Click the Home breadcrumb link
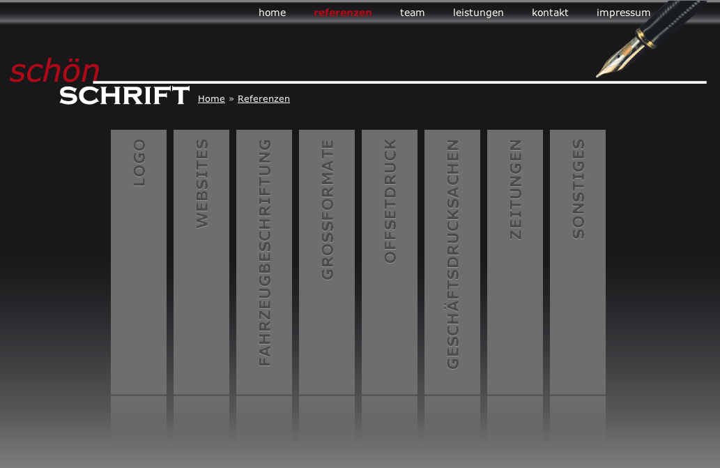Image resolution: width=720 pixels, height=468 pixels. click(211, 99)
